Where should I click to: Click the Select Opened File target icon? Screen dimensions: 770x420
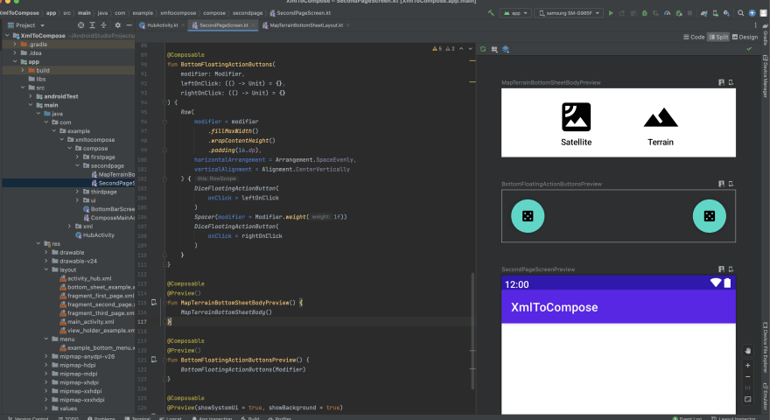click(81, 25)
